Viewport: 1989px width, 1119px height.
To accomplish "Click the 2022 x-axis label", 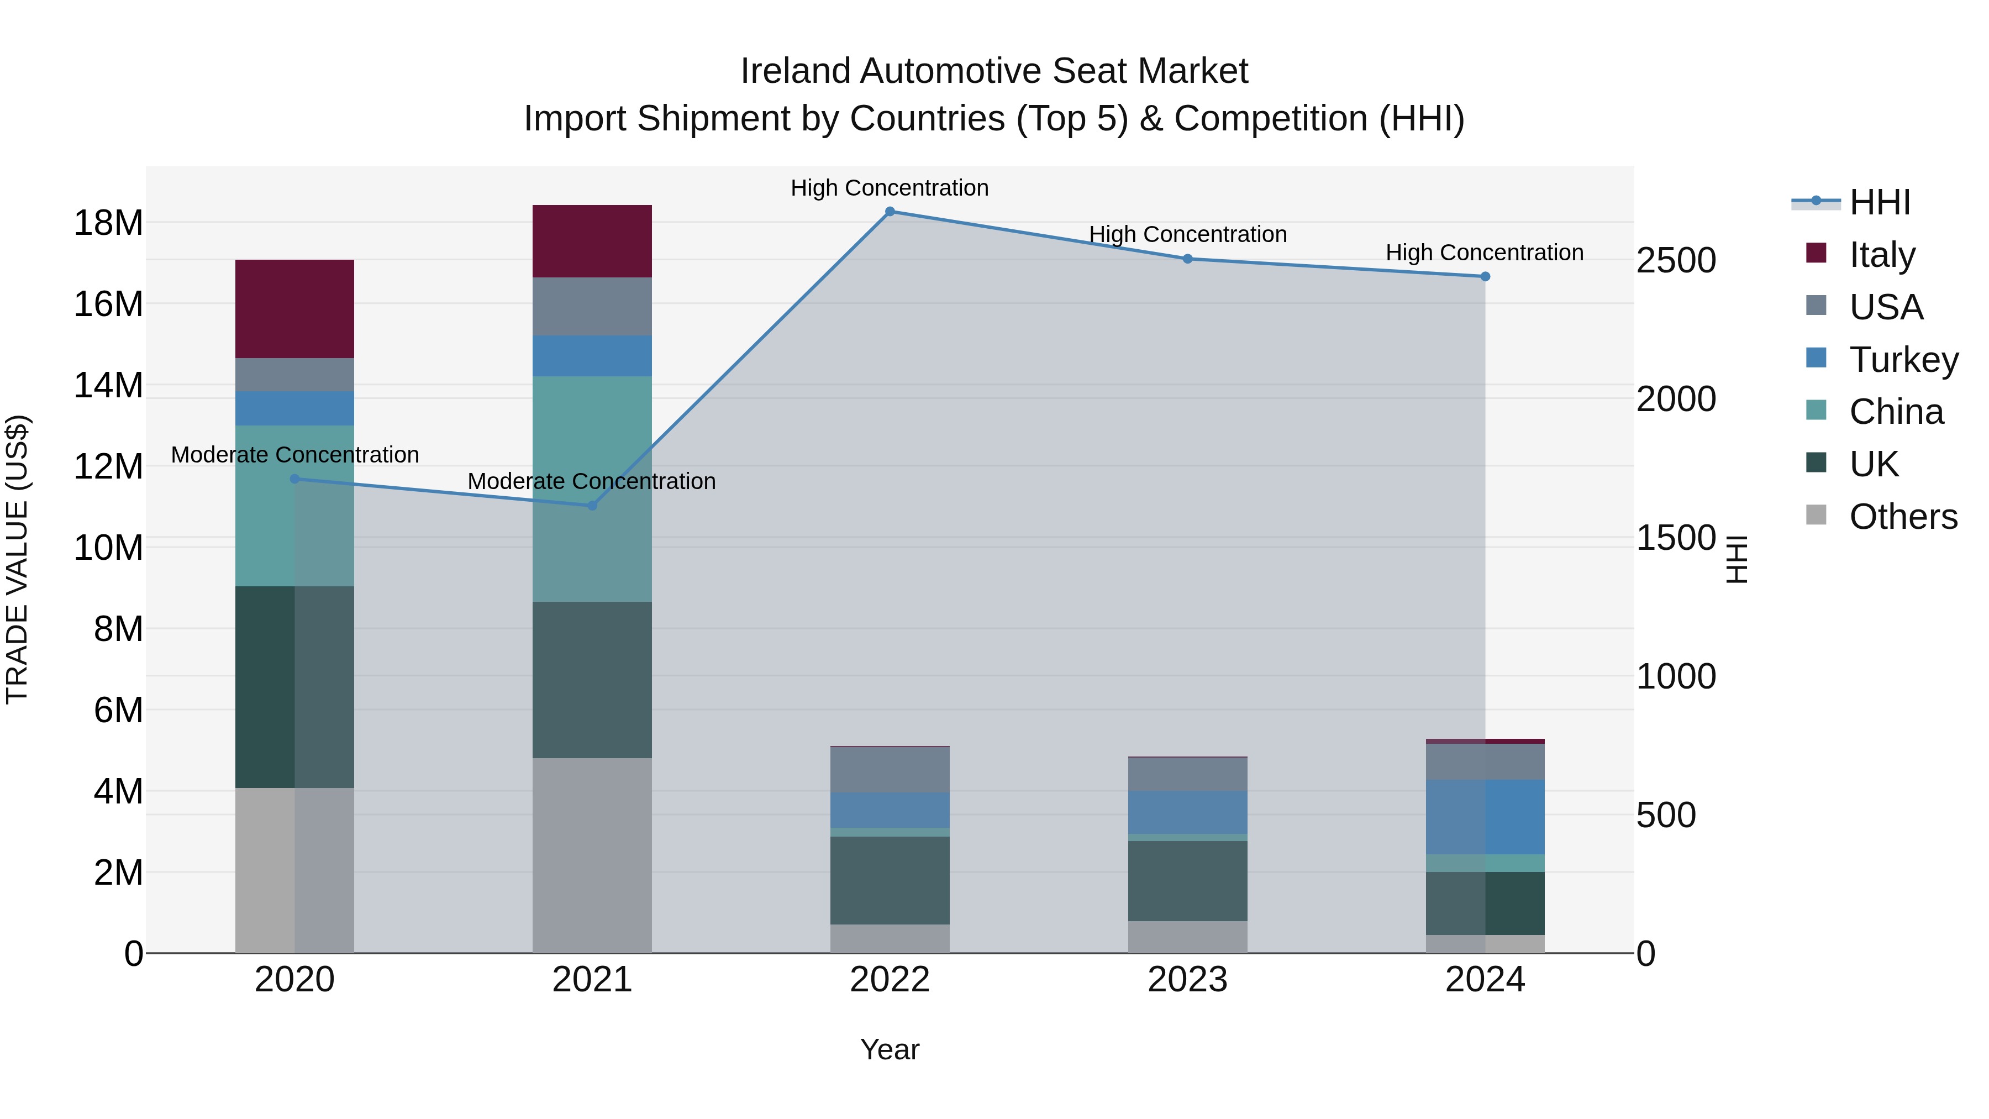I will pyautogui.click(x=890, y=980).
